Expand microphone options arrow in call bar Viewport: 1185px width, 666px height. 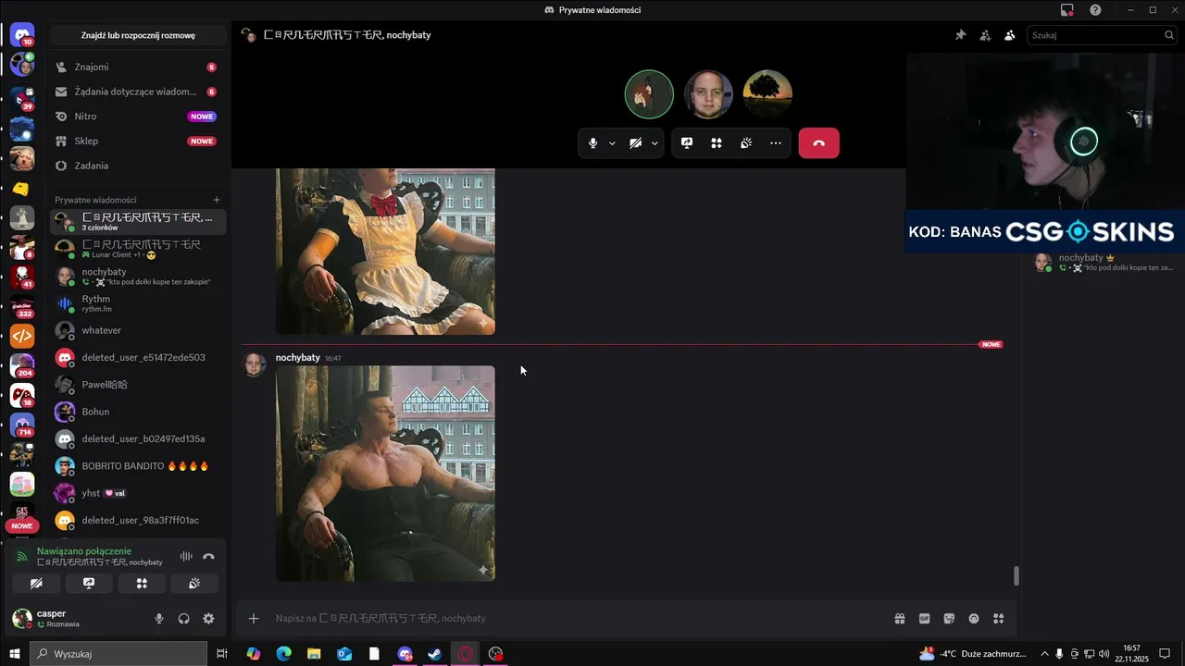pyautogui.click(x=612, y=143)
